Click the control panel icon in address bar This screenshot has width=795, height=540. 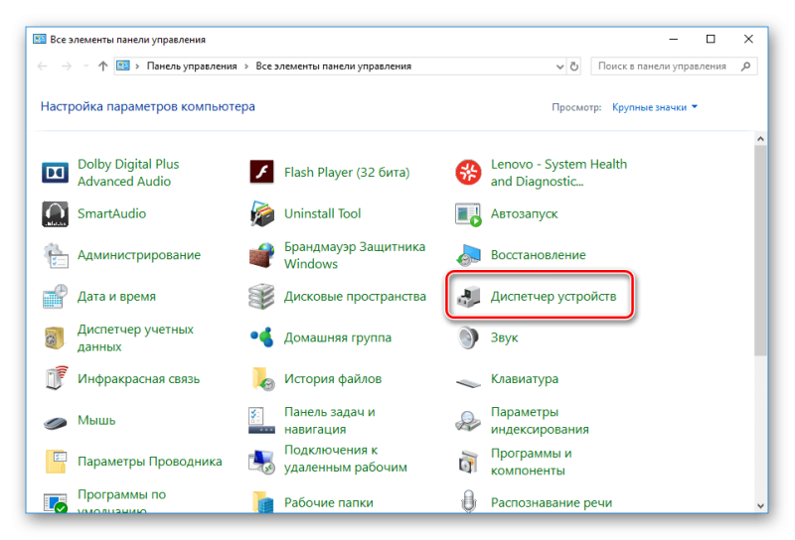point(123,66)
